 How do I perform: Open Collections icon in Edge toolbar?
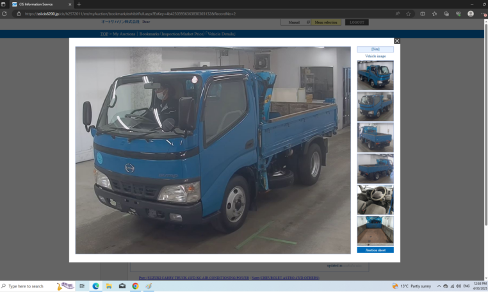pyautogui.click(x=446, y=13)
